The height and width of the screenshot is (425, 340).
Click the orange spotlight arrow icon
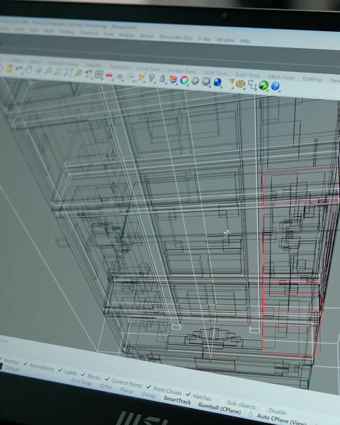[x=231, y=83]
